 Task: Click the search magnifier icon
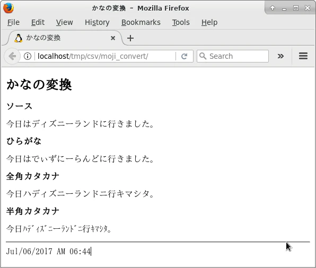coord(203,56)
